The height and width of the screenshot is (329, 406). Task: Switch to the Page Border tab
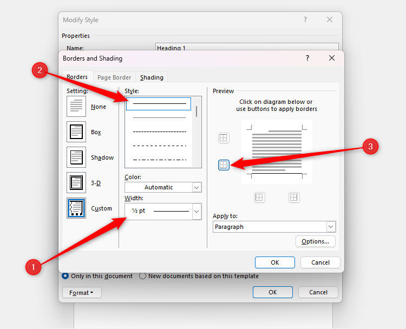pyautogui.click(x=114, y=77)
